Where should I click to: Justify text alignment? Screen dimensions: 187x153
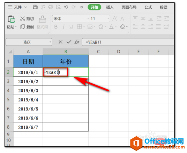158,26
